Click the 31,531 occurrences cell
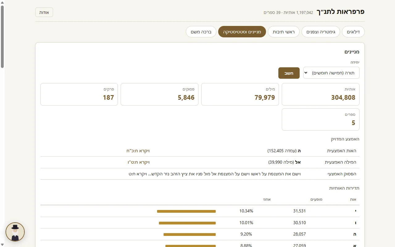Viewport: 395px width, 247px height. 299,211
